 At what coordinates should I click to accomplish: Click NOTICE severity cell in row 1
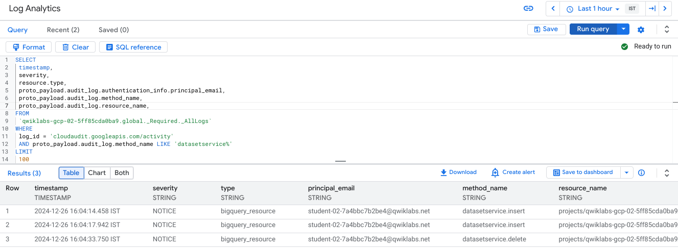coord(165,211)
